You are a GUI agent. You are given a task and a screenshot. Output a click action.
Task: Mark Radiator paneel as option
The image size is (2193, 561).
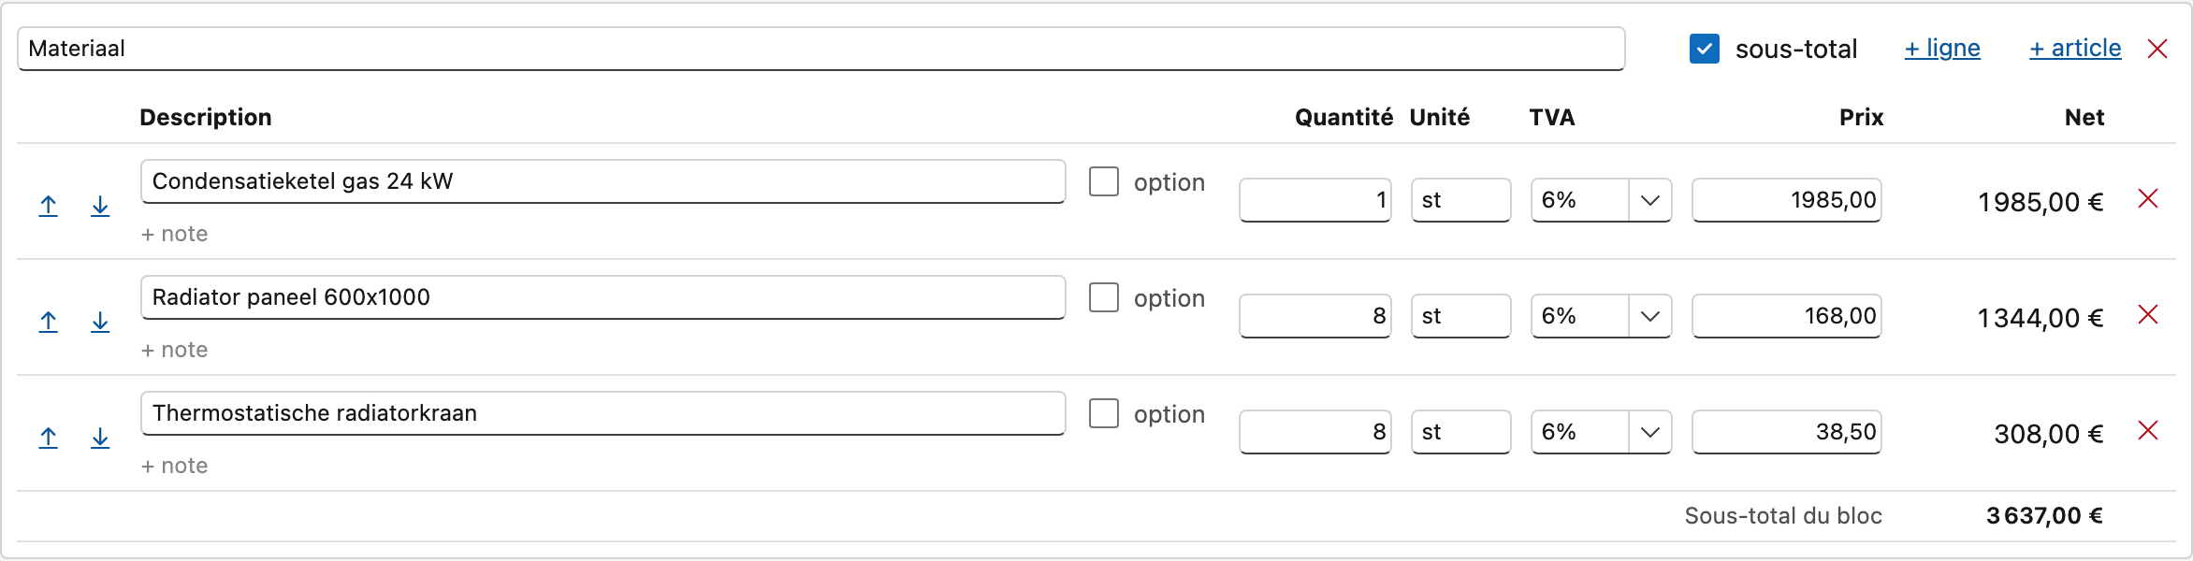tap(1104, 297)
